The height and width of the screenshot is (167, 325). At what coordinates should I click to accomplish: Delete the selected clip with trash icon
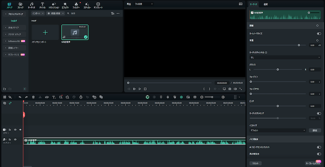coord(33,97)
